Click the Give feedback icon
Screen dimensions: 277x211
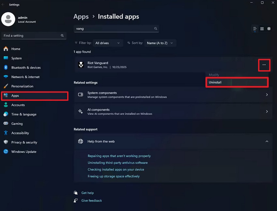click(75, 200)
